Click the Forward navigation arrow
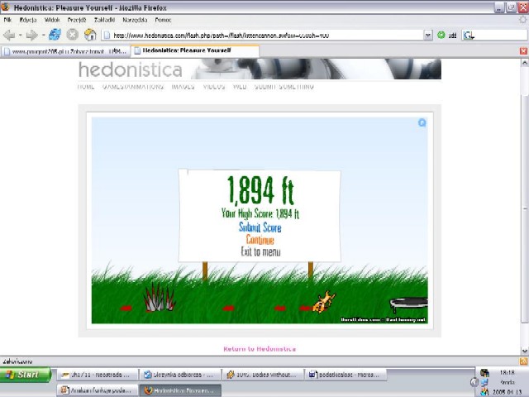Image resolution: width=529 pixels, height=397 pixels. (x=31, y=35)
